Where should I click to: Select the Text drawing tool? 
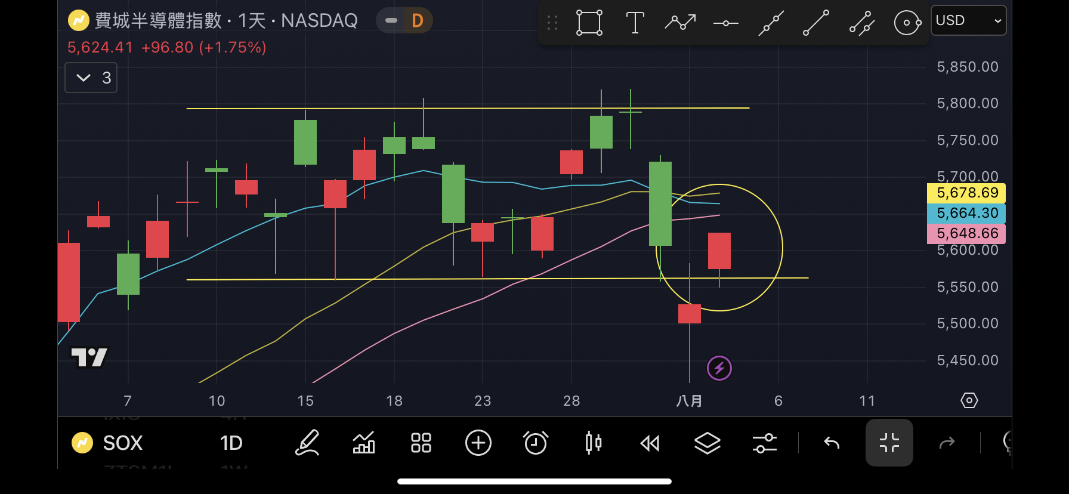[635, 23]
